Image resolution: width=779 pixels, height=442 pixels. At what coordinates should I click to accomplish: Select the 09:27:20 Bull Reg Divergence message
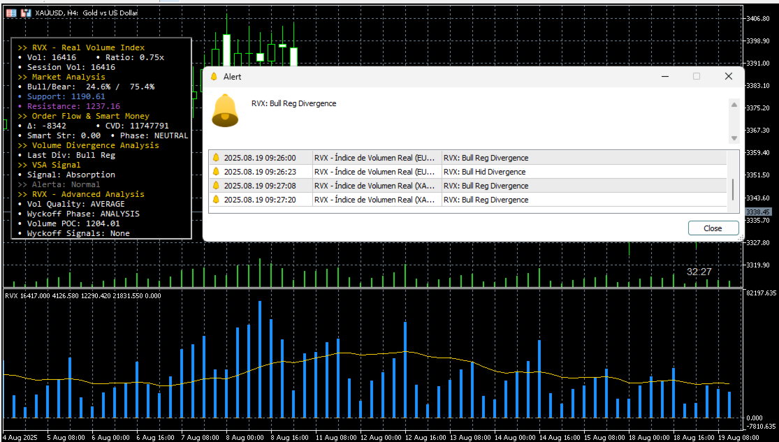tap(486, 200)
